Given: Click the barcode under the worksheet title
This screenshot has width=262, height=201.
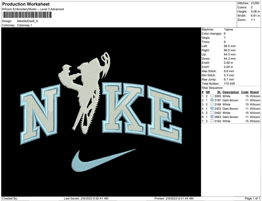Looking at the screenshot, I should [27, 15].
